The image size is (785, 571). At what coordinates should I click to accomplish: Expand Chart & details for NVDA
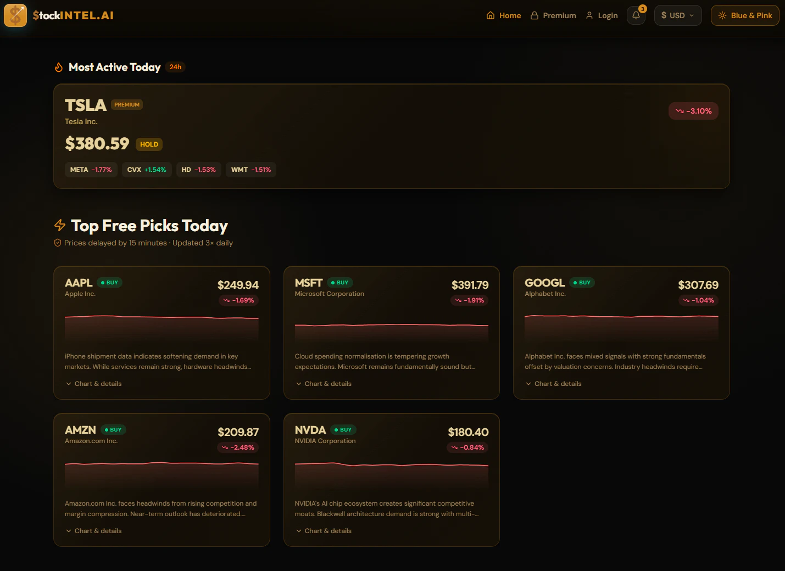click(324, 531)
